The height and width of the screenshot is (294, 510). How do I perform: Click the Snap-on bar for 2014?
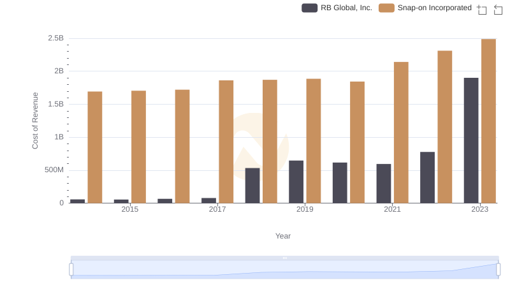(95, 147)
